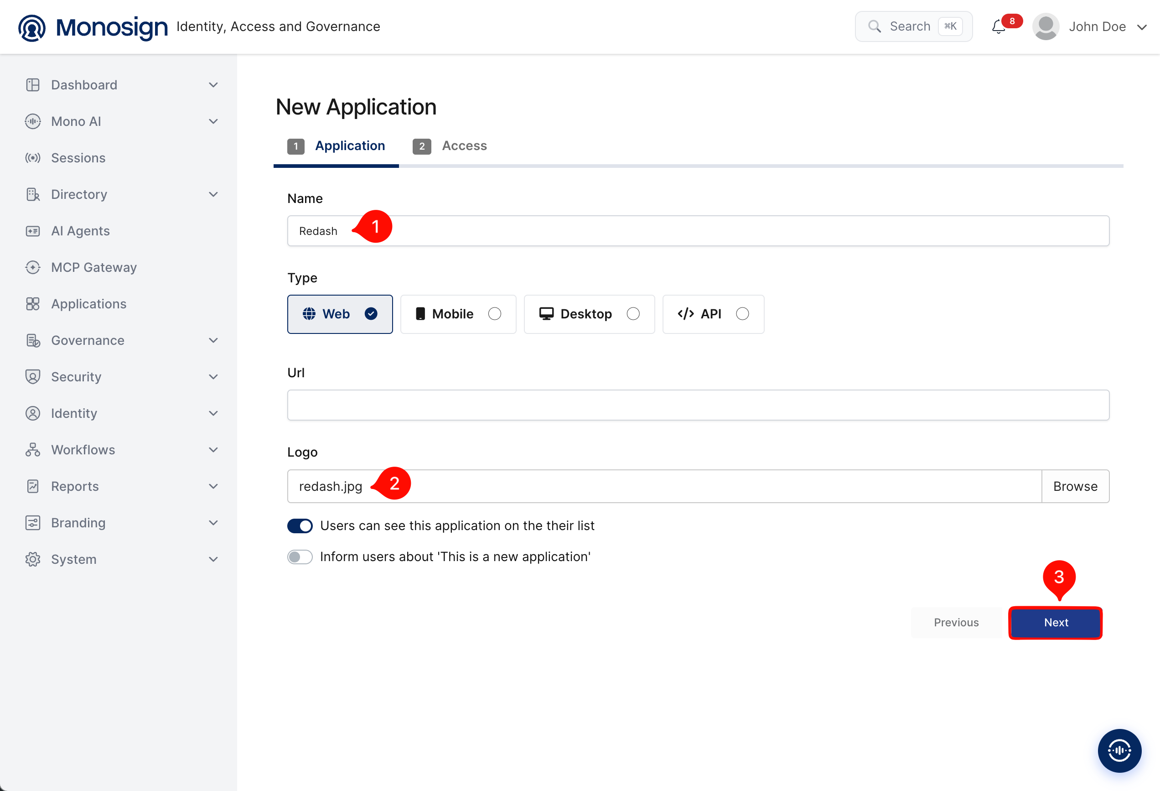Image resolution: width=1160 pixels, height=791 pixels.
Task: Click Browse to choose a logo
Action: [x=1075, y=486]
